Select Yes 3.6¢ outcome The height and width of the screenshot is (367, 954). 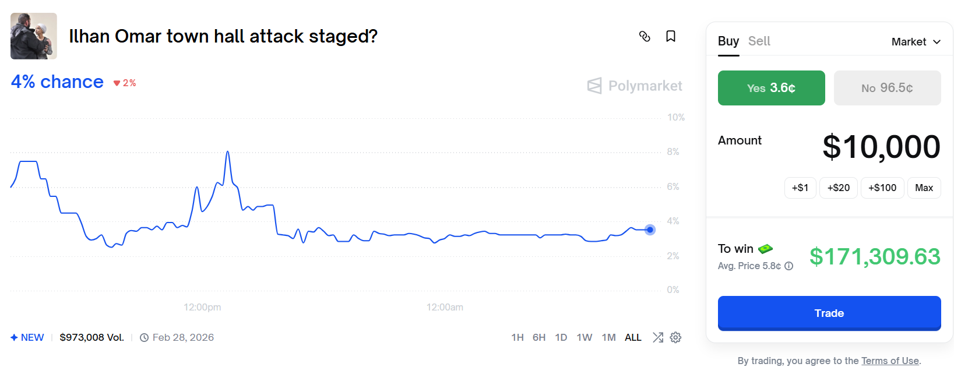pos(771,88)
